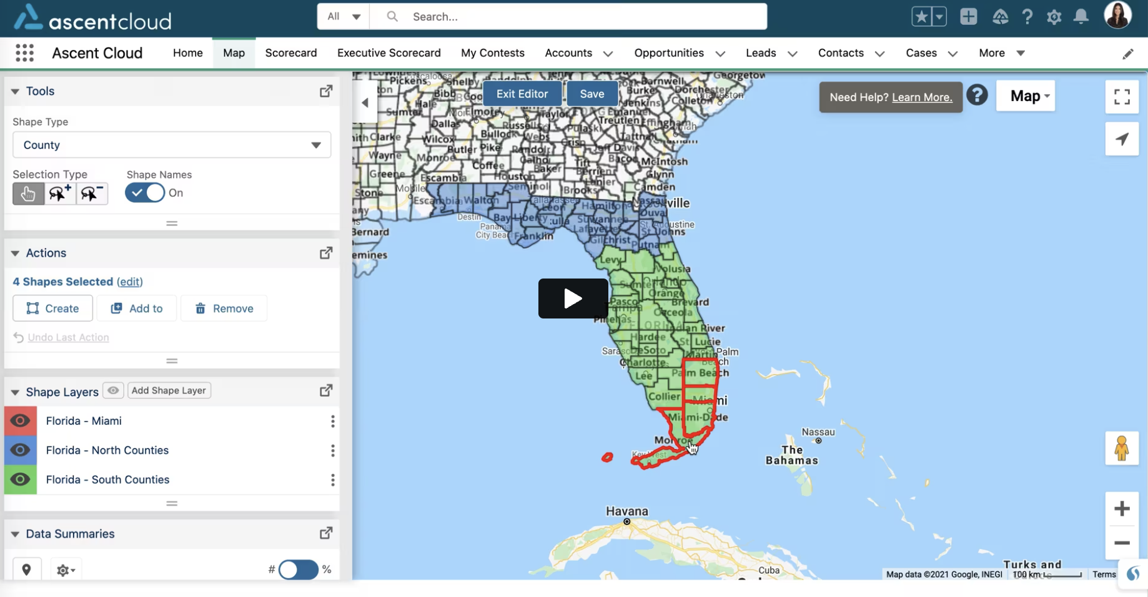Open the Trailhead guidance icon
Screen dimensions: 1148x597
click(1000, 17)
